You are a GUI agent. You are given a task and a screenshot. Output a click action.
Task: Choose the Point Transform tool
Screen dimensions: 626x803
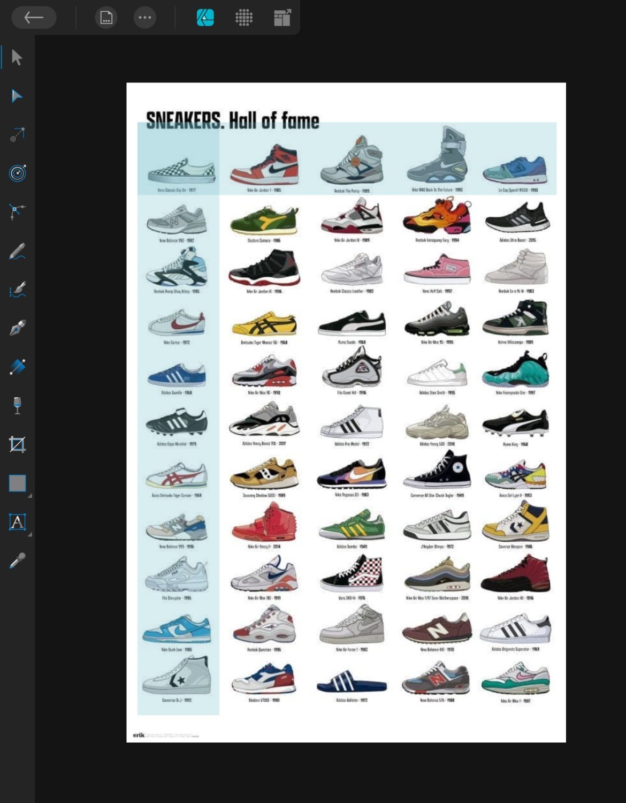pos(17,135)
